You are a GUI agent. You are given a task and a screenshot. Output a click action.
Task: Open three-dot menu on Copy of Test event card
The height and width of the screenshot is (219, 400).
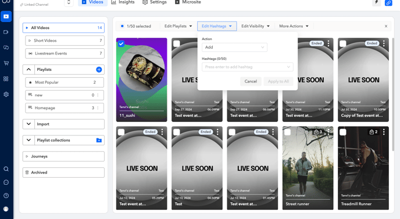(x=384, y=44)
